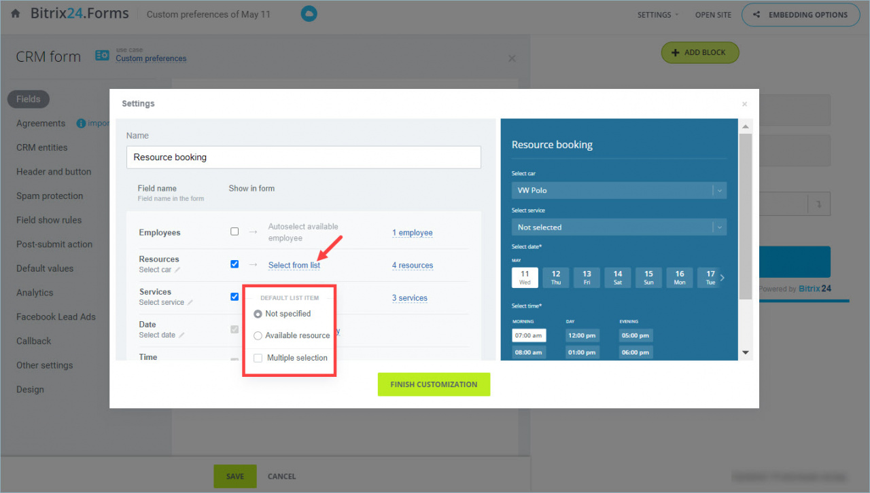Select date 15 Sun in preview
Image resolution: width=870 pixels, height=493 pixels.
649,278
